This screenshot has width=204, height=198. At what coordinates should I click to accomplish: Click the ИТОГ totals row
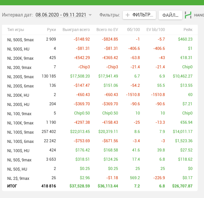[100, 186]
